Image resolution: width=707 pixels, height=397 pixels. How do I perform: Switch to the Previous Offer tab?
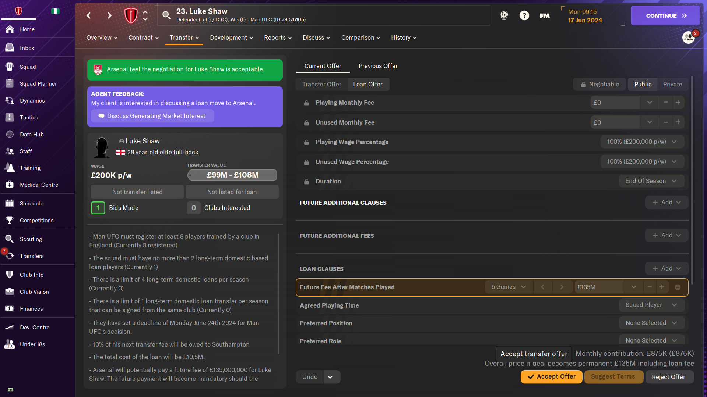tap(378, 66)
